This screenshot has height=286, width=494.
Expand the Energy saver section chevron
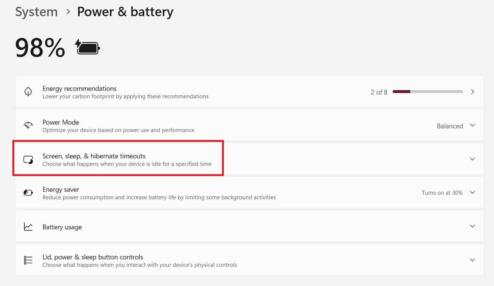(473, 193)
